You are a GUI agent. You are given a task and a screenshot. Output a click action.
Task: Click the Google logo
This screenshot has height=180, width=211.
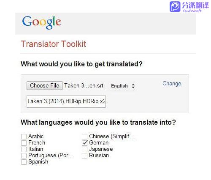coord(41,22)
